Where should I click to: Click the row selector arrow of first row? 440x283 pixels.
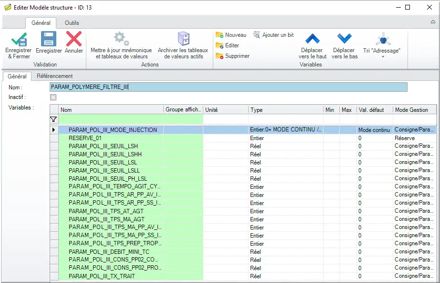[54, 130]
